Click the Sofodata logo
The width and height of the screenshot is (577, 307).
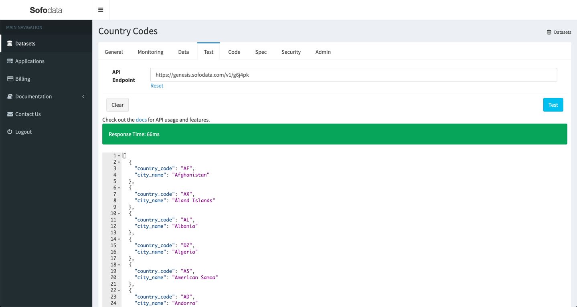pos(46,10)
